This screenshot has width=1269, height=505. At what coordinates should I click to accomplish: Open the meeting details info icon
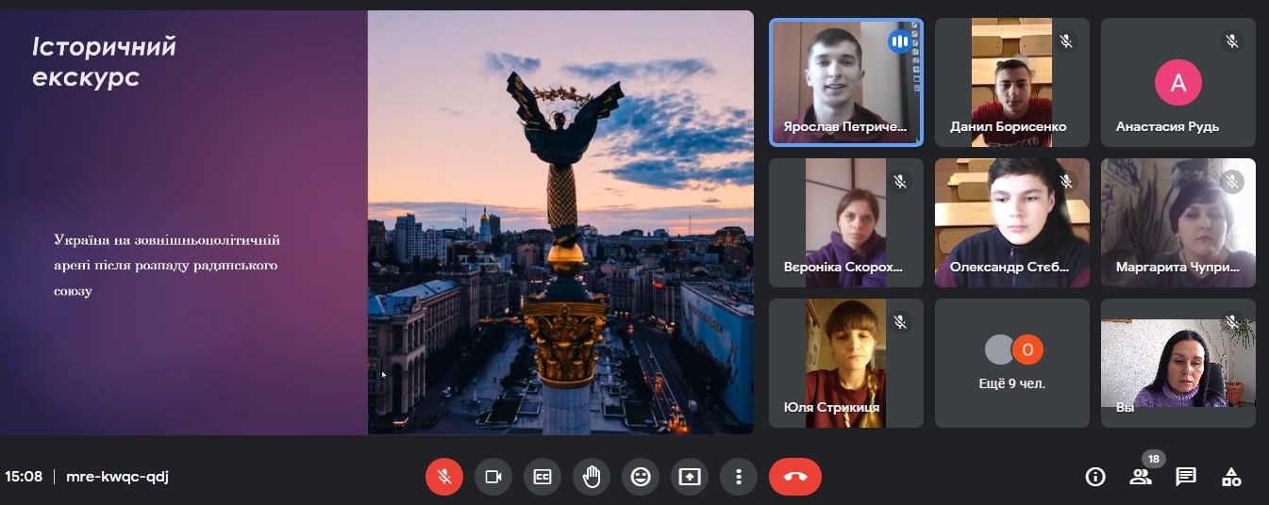[x=1095, y=477]
